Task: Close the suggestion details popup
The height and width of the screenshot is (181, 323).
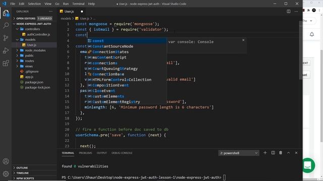Action: (243, 40)
